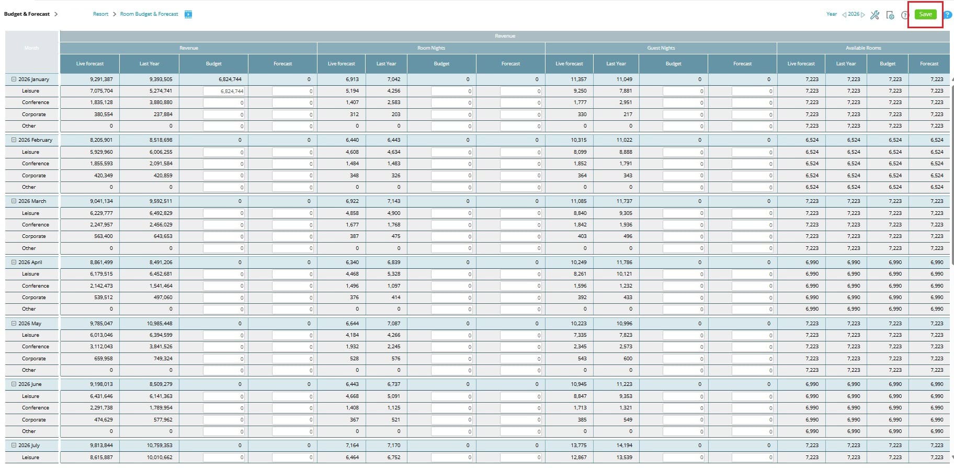This screenshot has width=954, height=468.
Task: Open the page settings gear icon
Action: tap(890, 15)
